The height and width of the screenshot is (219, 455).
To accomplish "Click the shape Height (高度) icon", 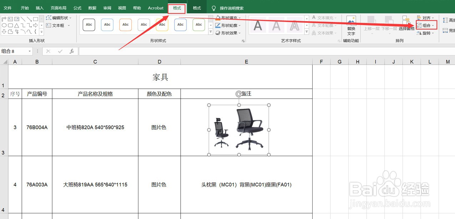I will (445, 20).
